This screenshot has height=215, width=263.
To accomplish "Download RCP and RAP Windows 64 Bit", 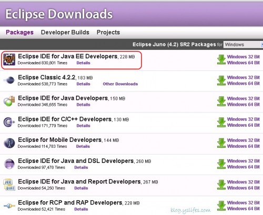I will coord(244,208).
